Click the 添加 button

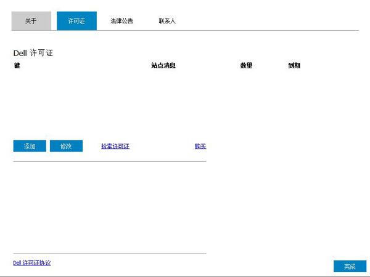tap(30, 147)
